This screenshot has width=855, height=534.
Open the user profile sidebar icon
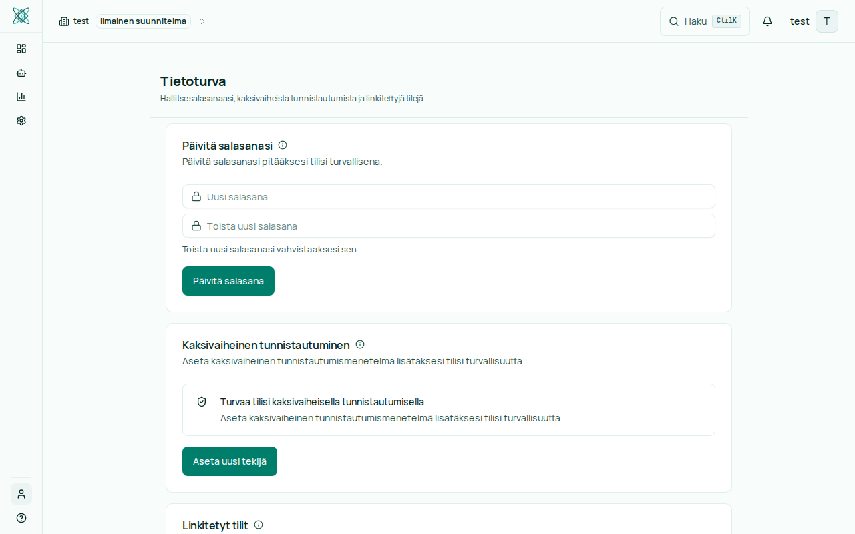pyautogui.click(x=21, y=494)
